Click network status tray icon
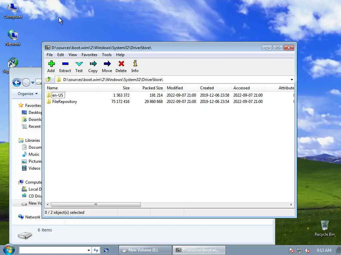 [x=299, y=250]
